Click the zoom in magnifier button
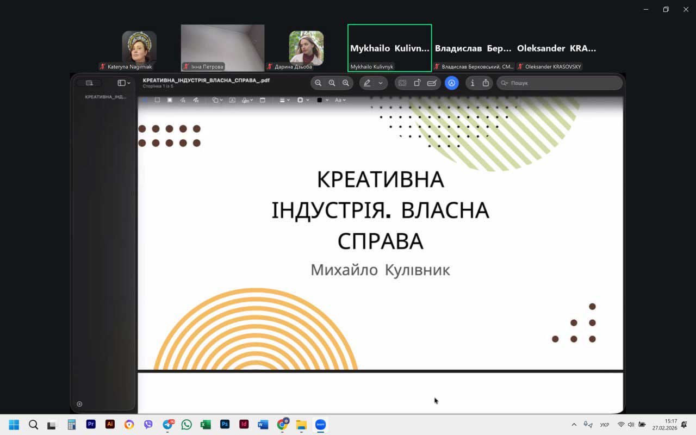The image size is (696, 435). pyautogui.click(x=345, y=83)
